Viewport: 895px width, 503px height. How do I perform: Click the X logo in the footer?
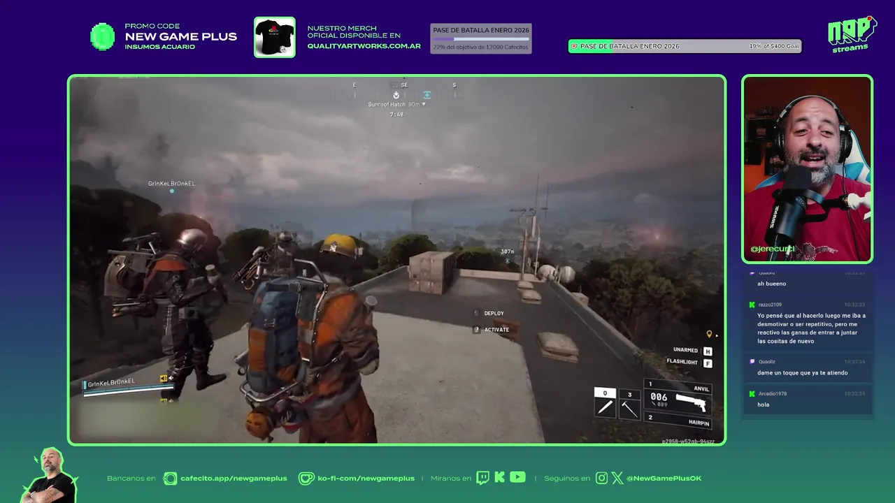pyautogui.click(x=617, y=479)
